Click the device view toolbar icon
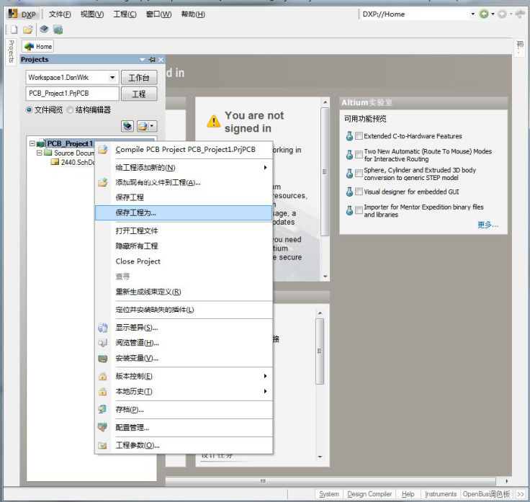Screen dimensions: 530x502 pos(44,30)
